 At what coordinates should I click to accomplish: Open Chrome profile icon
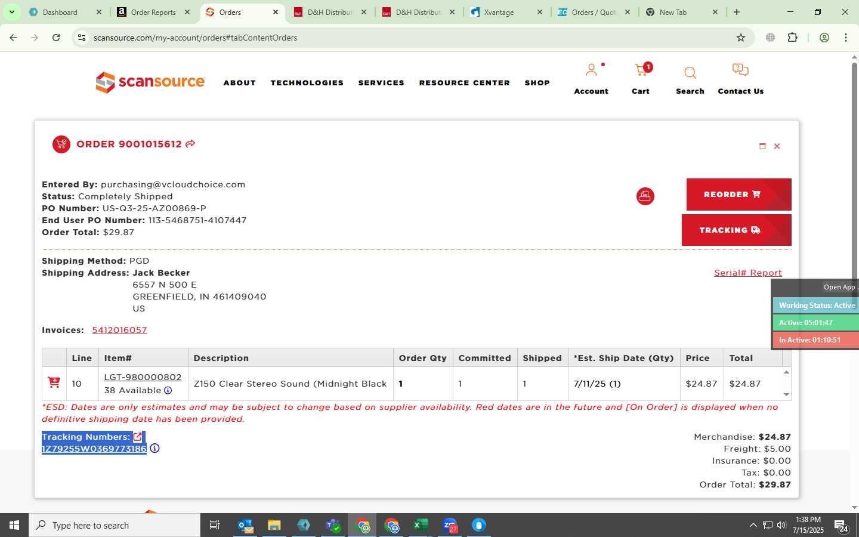point(824,38)
